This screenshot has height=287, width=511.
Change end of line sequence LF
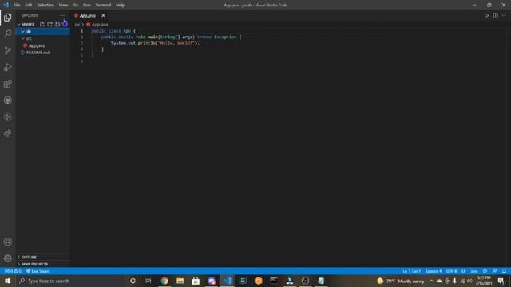click(x=463, y=271)
